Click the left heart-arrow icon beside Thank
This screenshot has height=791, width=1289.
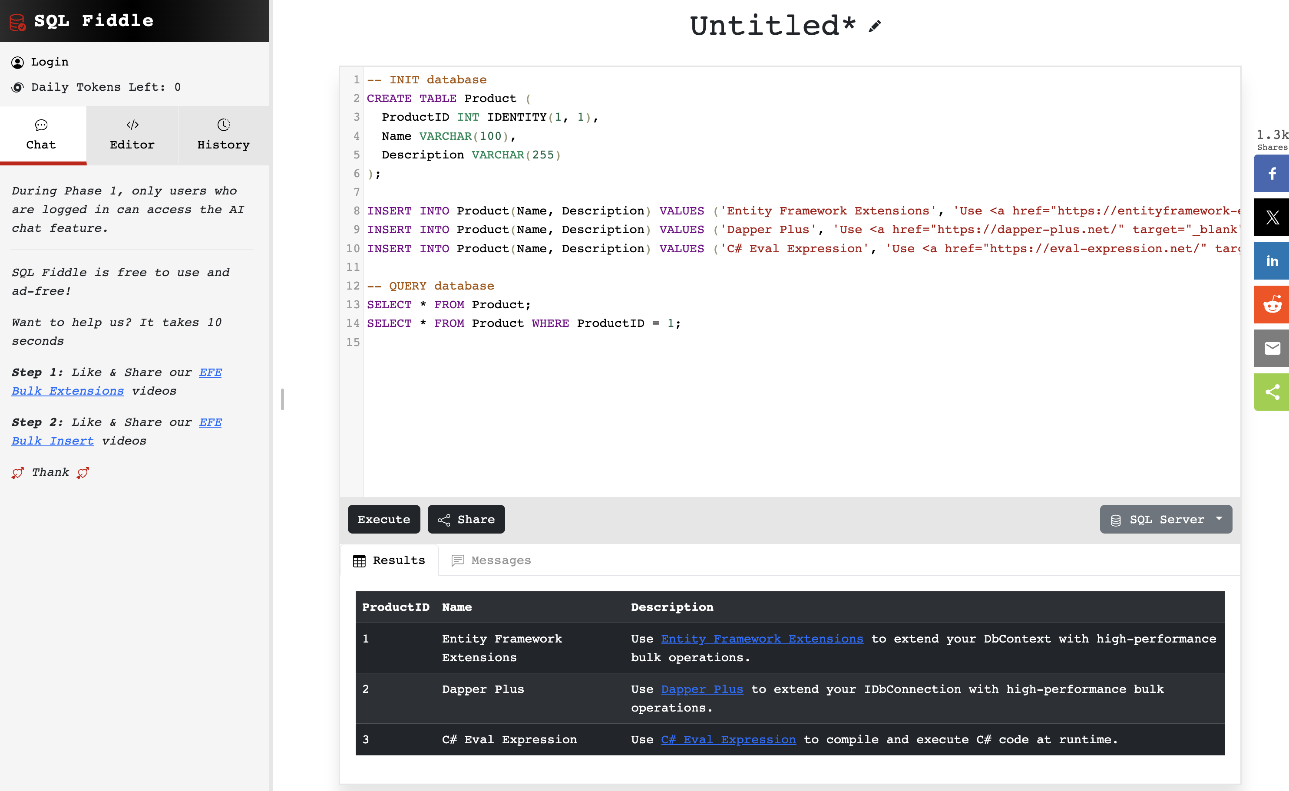[x=17, y=473]
